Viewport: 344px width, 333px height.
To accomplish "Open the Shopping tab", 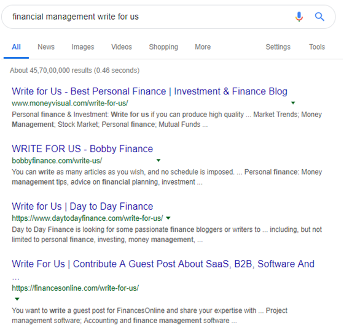I will click(x=163, y=47).
